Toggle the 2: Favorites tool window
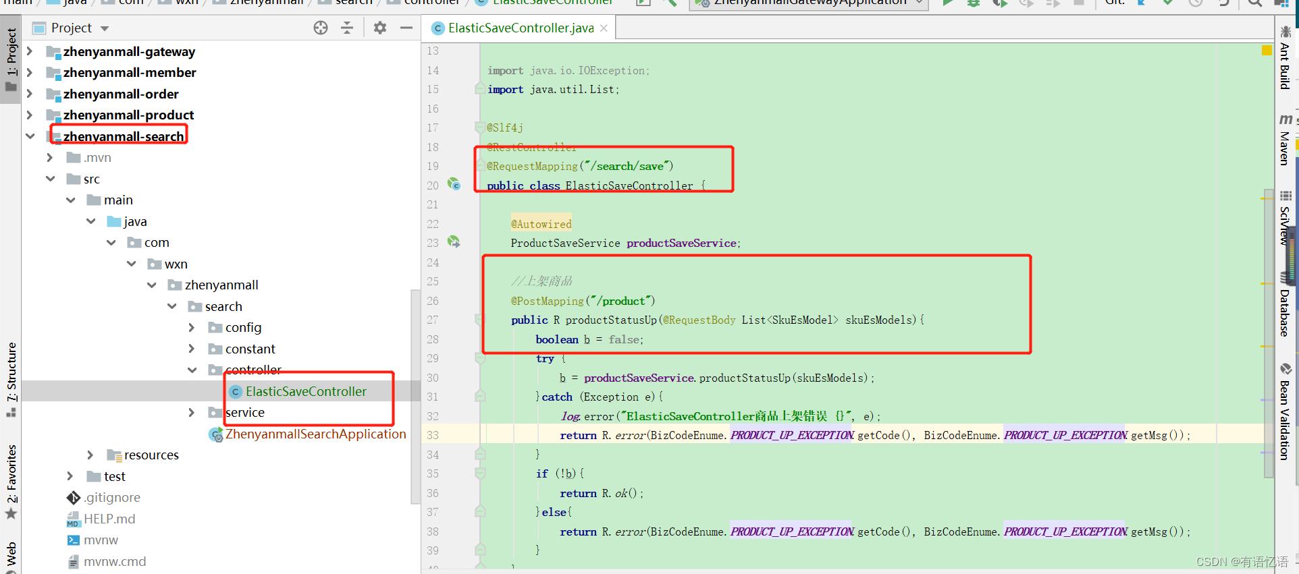The width and height of the screenshot is (1299, 574). pos(11,482)
